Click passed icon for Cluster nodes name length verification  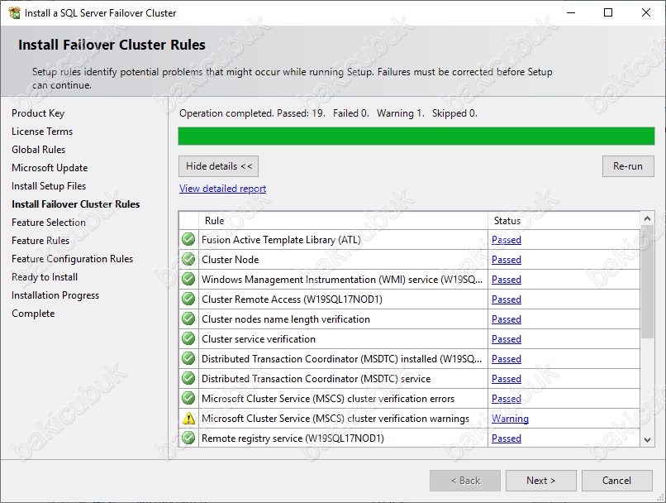click(188, 319)
